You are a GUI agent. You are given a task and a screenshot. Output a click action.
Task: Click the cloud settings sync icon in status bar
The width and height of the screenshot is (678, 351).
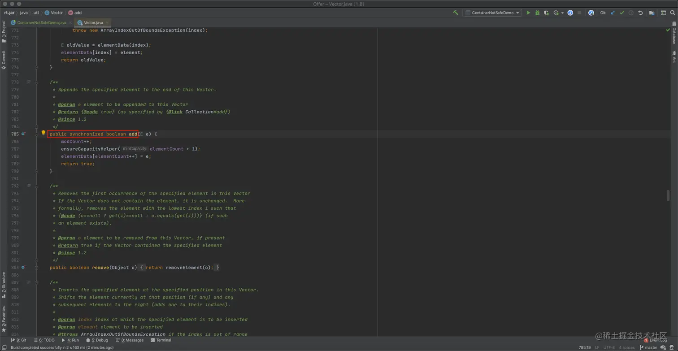pyautogui.click(x=663, y=347)
